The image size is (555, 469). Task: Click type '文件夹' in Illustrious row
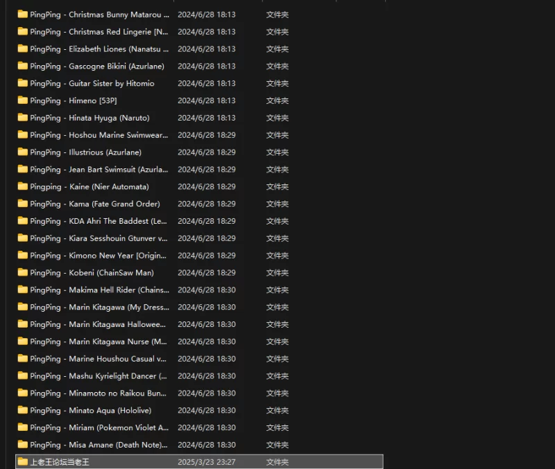277,152
